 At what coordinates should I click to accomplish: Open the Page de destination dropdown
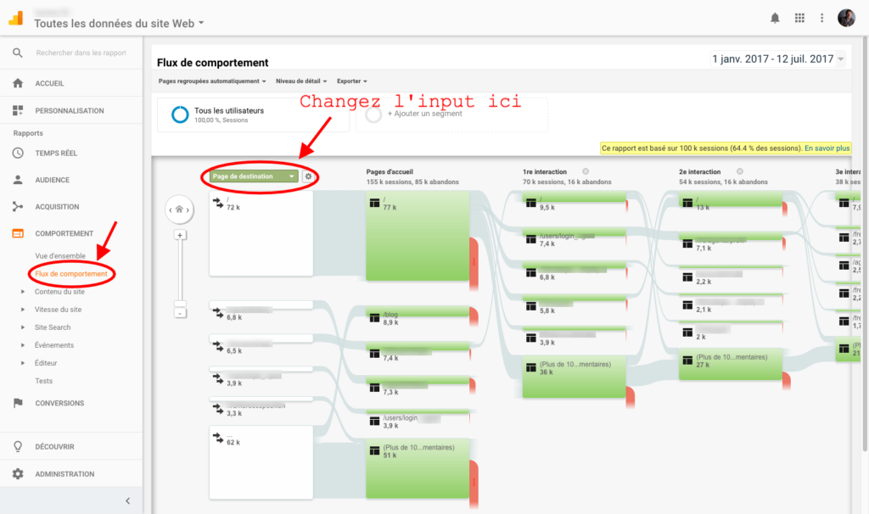click(254, 176)
